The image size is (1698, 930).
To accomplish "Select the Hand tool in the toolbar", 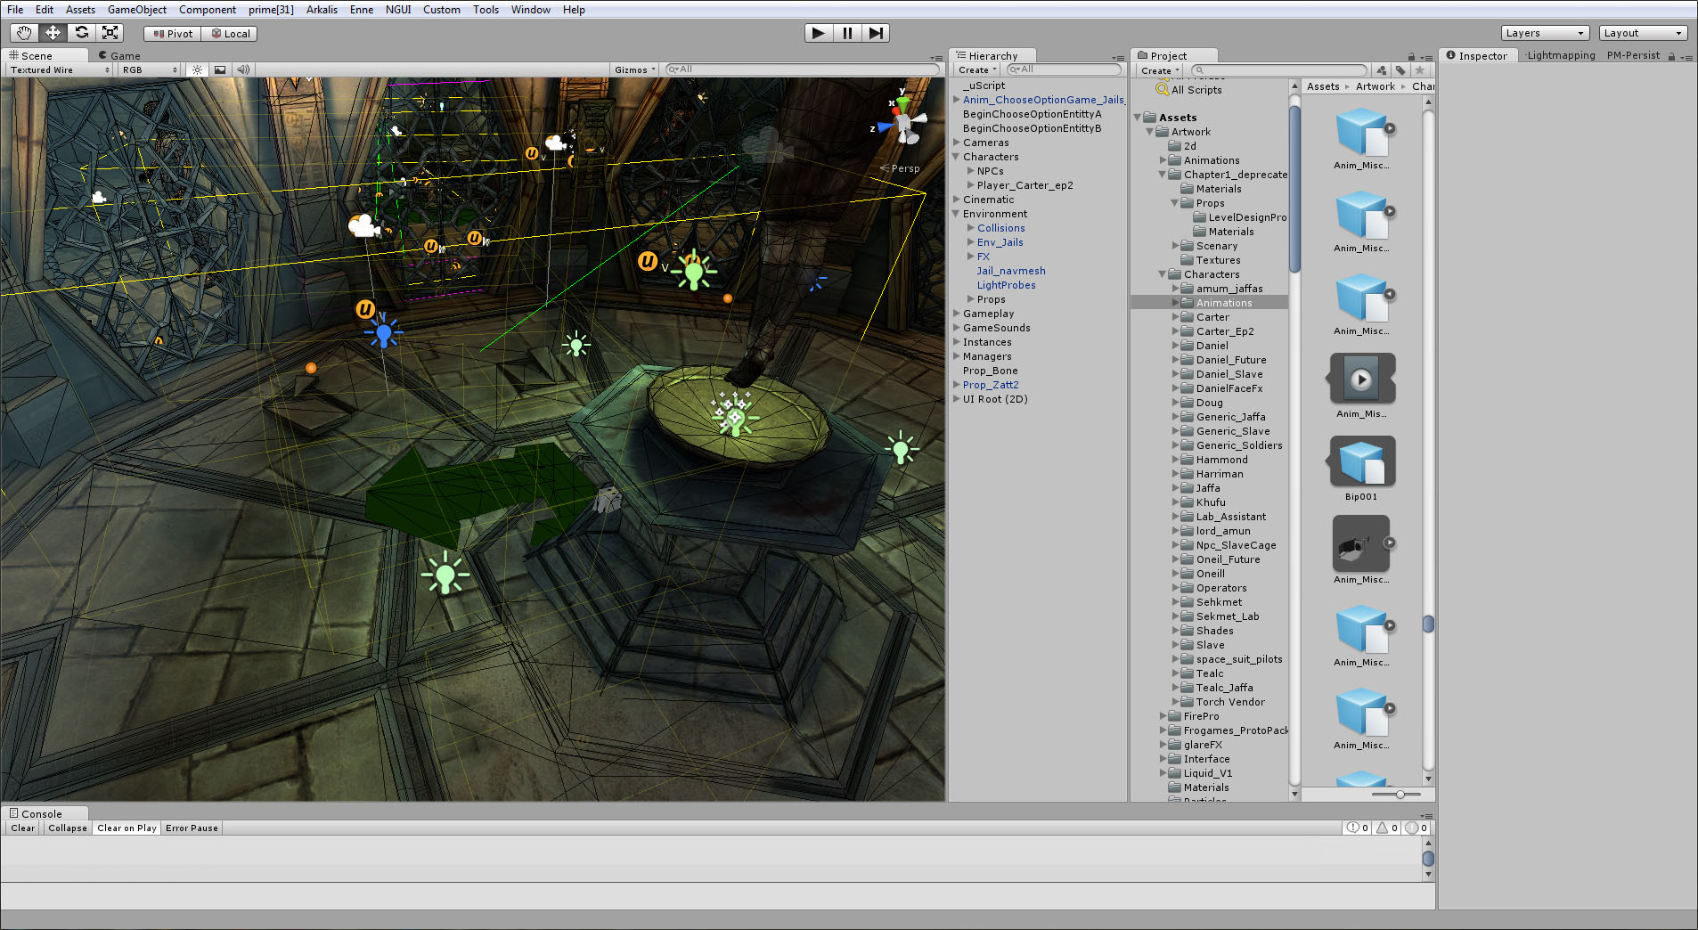I will [x=24, y=33].
